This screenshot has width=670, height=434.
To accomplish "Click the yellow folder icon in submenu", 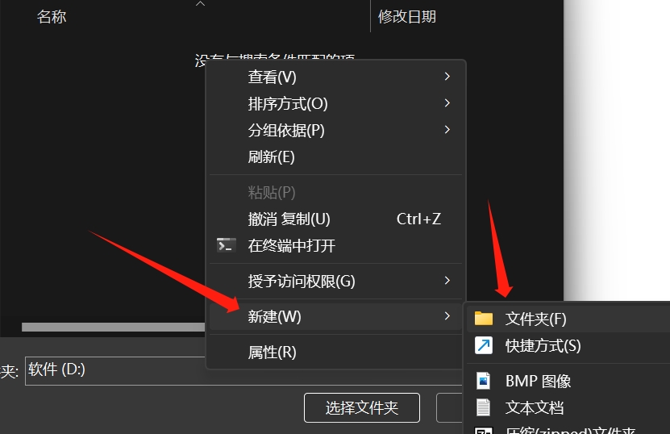I will 484,319.
